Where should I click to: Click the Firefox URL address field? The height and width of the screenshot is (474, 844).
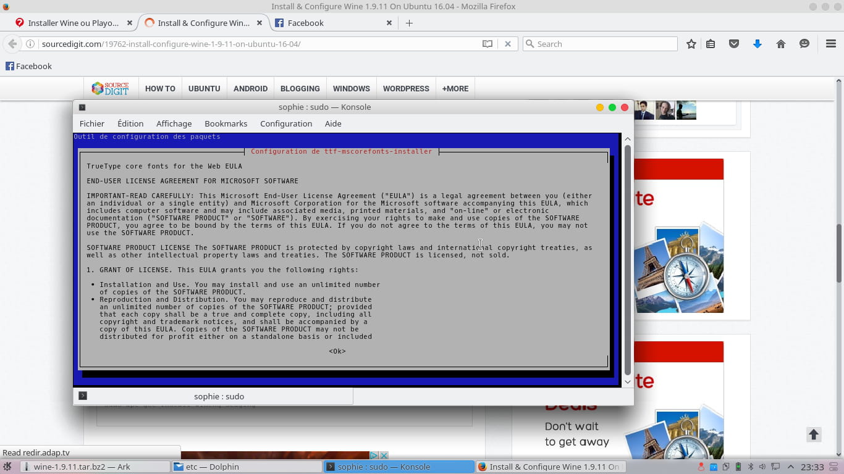coord(260,44)
